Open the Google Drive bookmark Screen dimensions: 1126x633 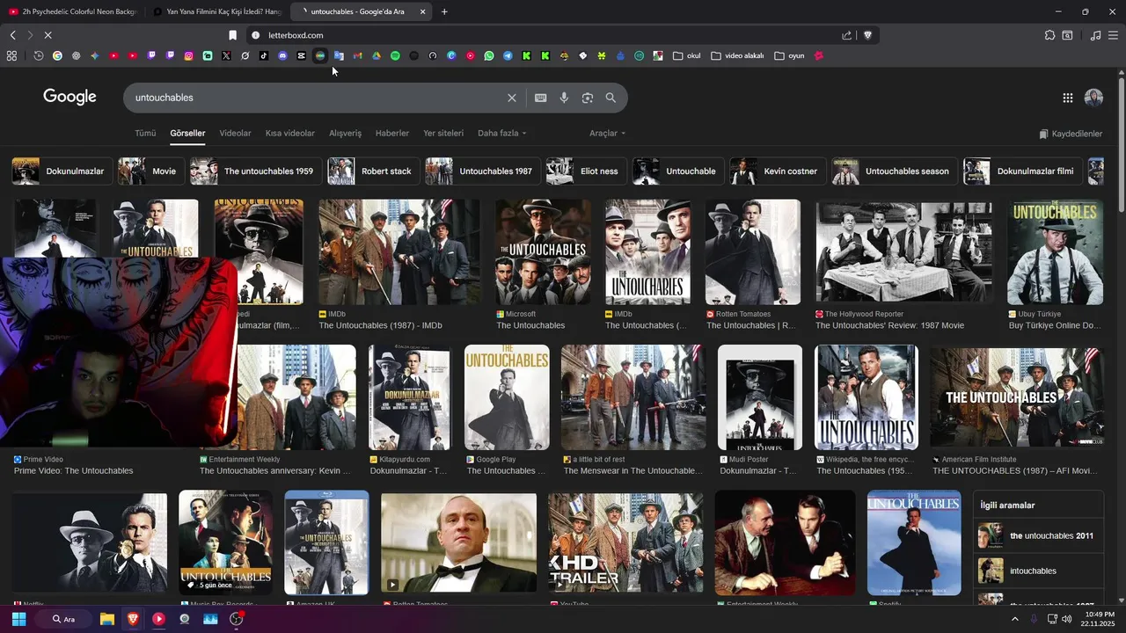point(376,55)
